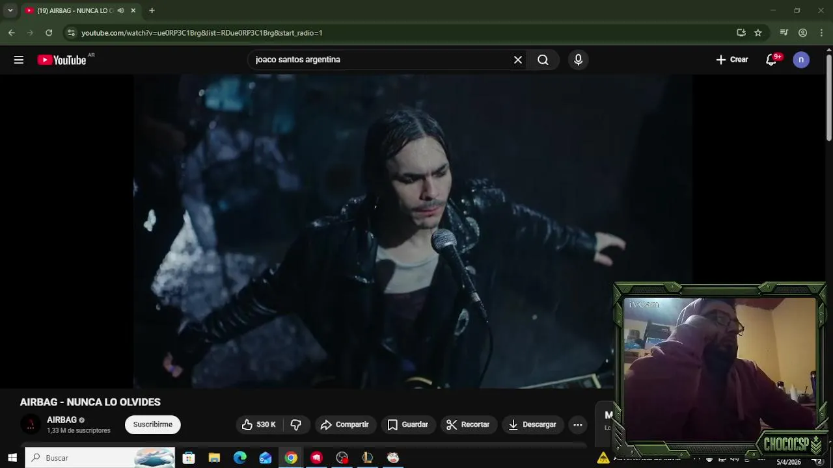
Task: Open Microsoft Store from the taskbar
Action: coord(189,458)
